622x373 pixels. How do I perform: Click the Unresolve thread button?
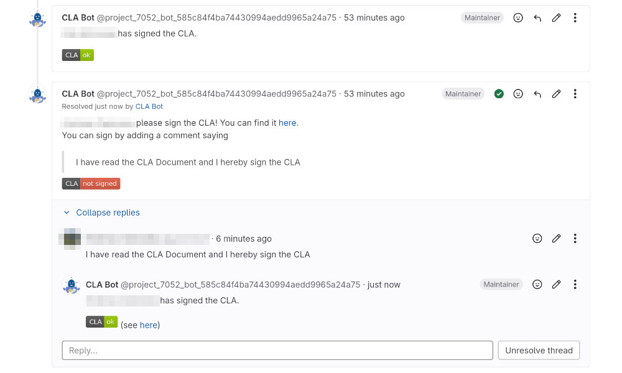click(x=539, y=351)
